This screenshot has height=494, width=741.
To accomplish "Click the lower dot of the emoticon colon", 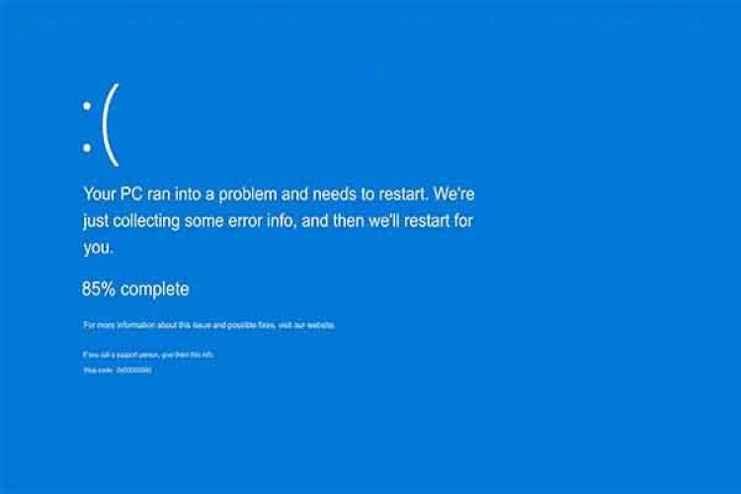I will tap(87, 148).
